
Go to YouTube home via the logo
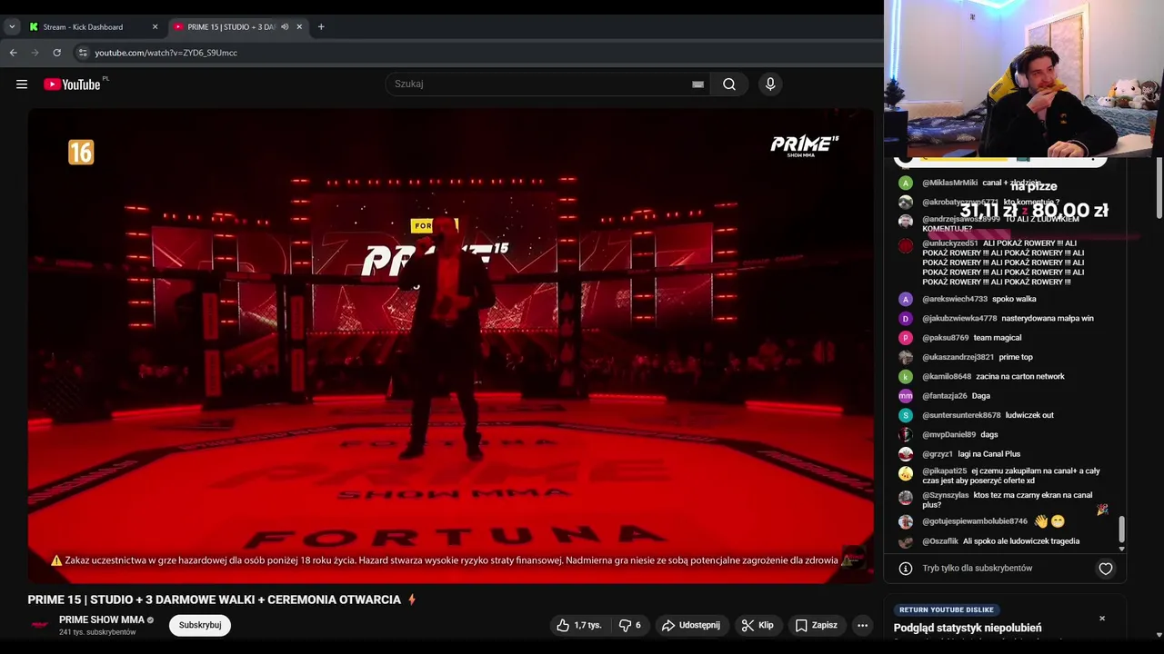(73, 84)
